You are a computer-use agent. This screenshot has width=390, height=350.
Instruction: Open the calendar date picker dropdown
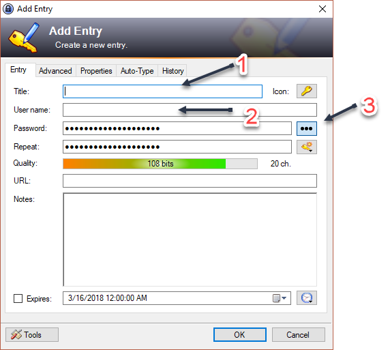[x=280, y=298]
